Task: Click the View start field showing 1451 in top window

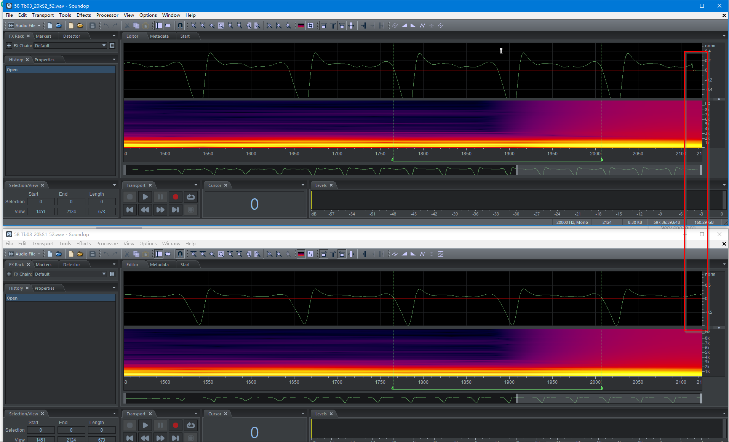Action: (x=41, y=212)
